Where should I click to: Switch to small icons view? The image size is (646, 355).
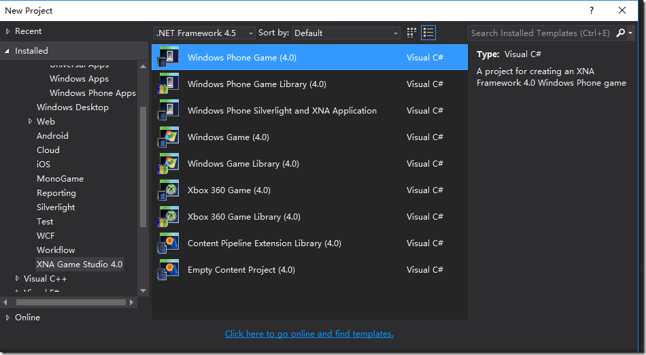411,33
